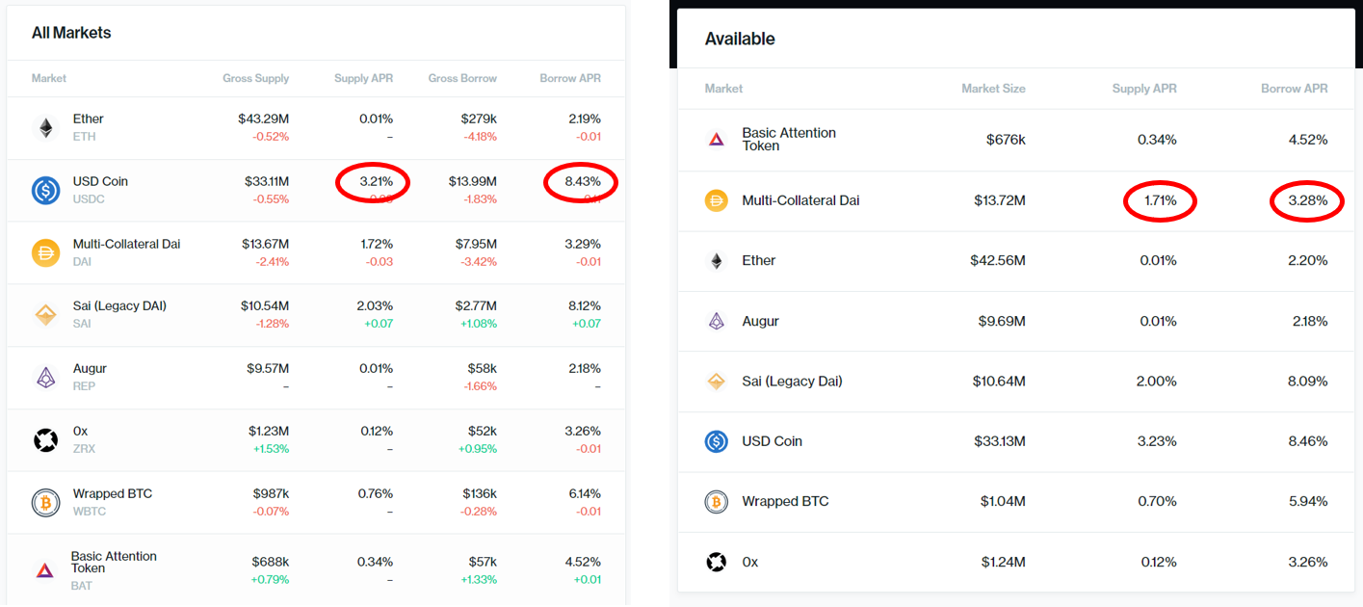
Task: Sort by the Market Size column header
Action: (x=993, y=89)
